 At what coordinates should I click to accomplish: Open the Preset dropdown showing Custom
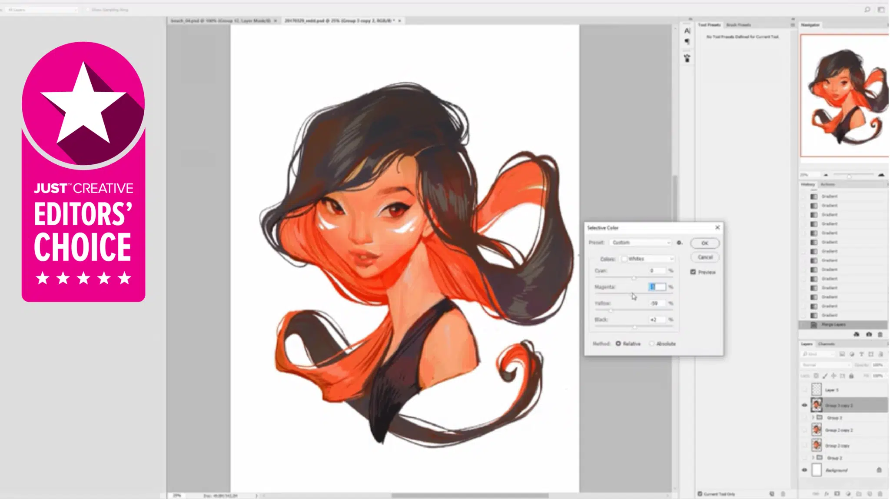641,243
